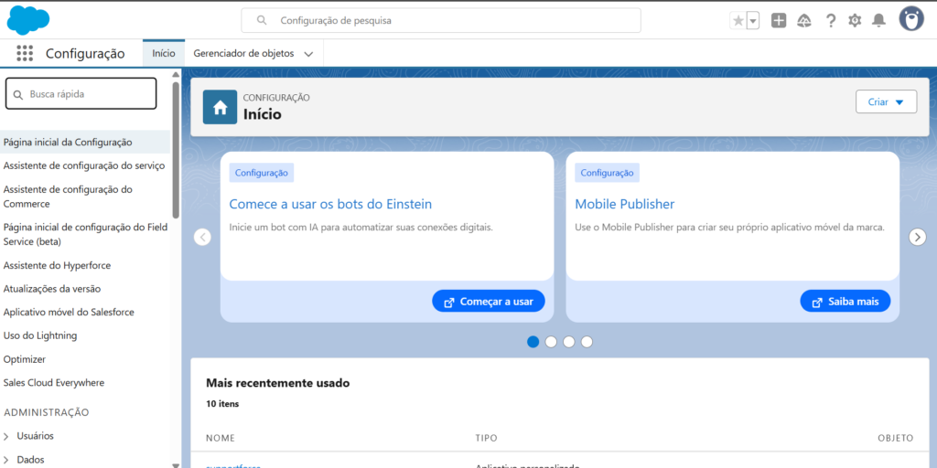Open the Notifications bell
Screen dimensions: 937x468
pos(878,21)
